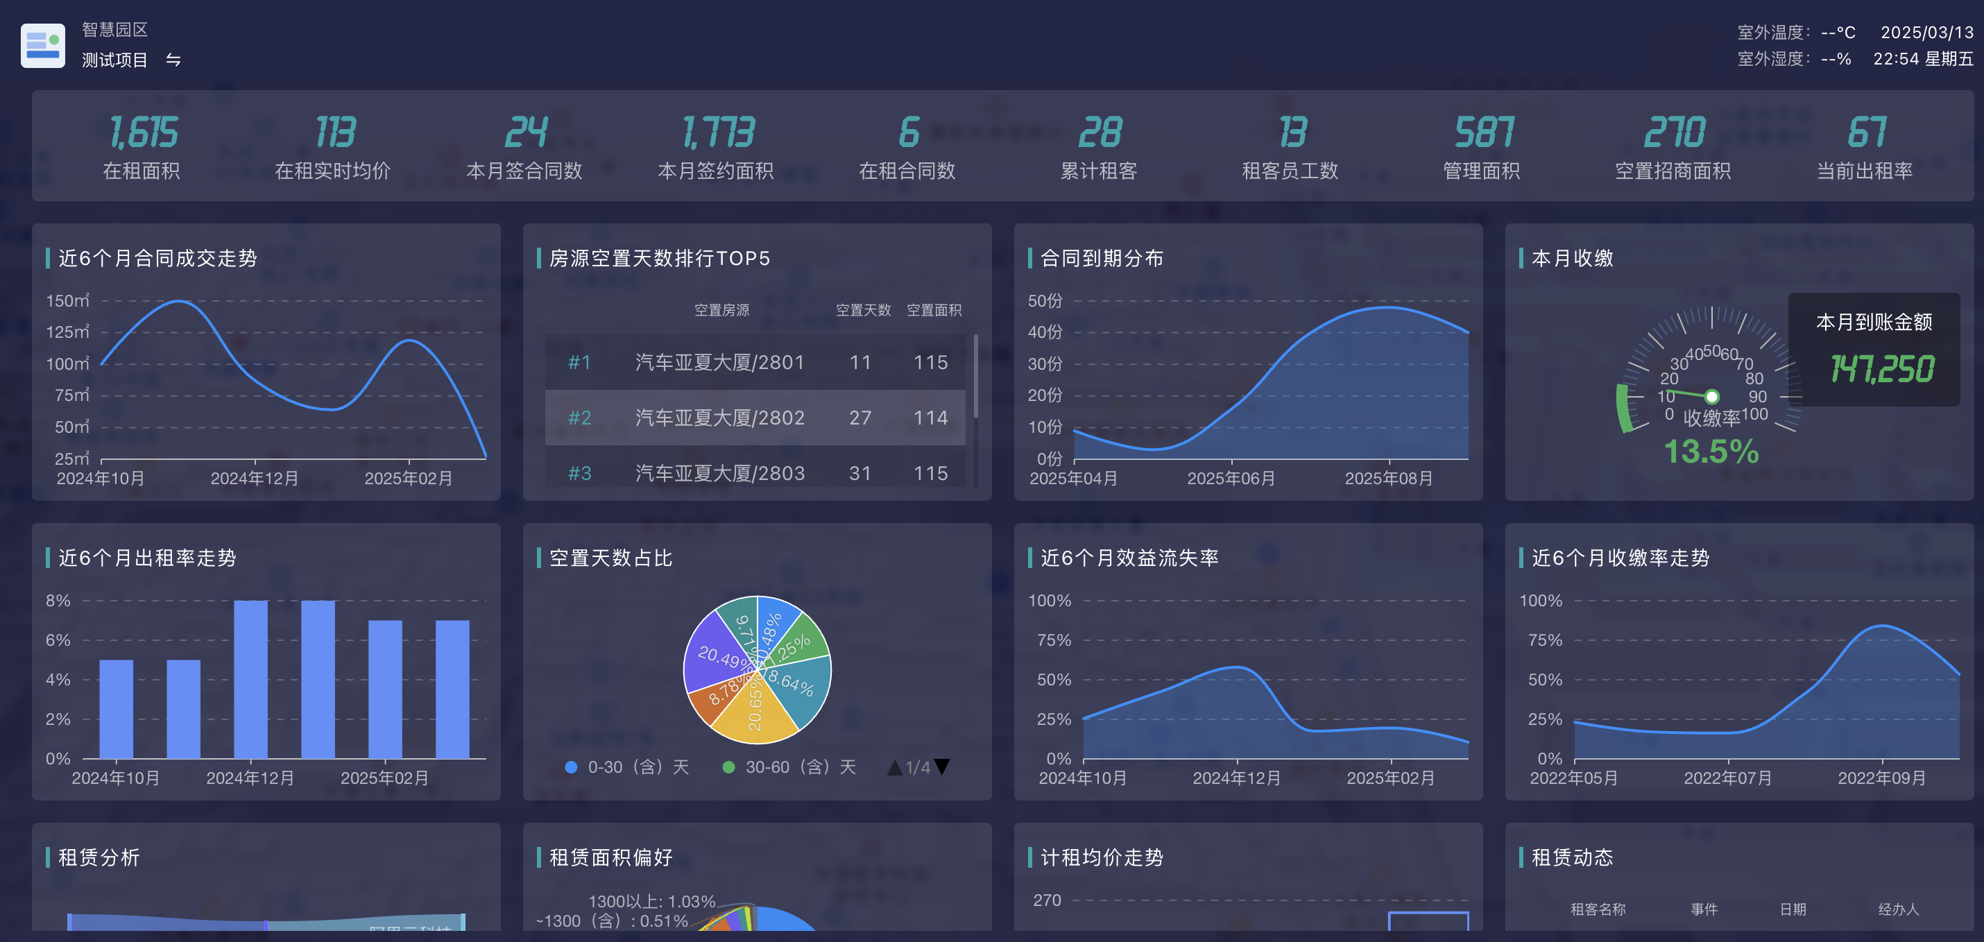Click the 2022年07月 axis label
The image size is (1984, 942).
click(1727, 778)
